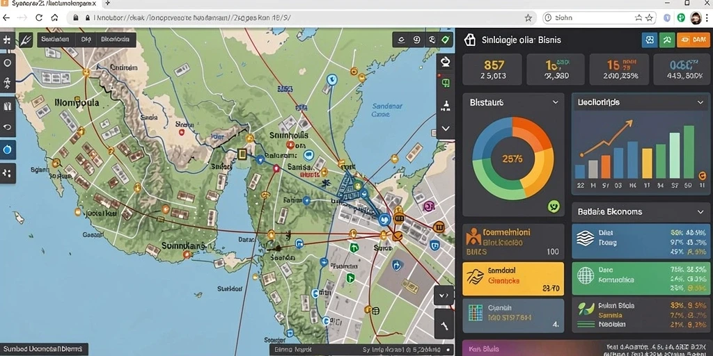
Task: Expand the Blstaurs chart dropdown
Action: pos(555,103)
